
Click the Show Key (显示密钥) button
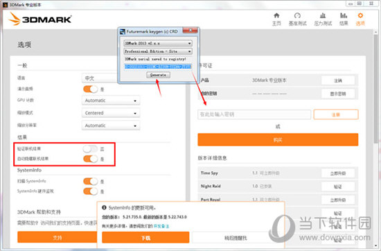coord(338,94)
